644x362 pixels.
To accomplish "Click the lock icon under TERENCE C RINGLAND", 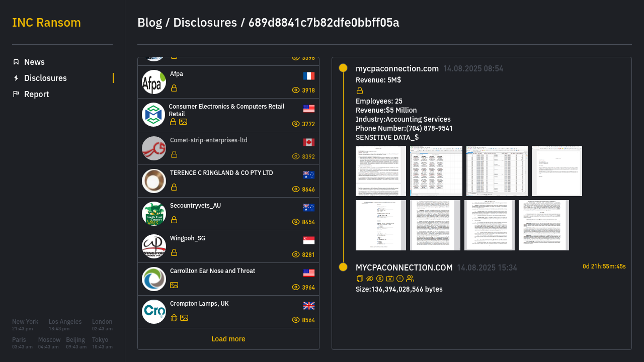I will tap(174, 187).
